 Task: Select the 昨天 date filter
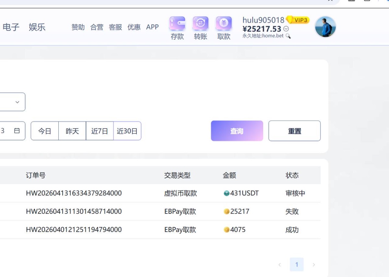(72, 131)
